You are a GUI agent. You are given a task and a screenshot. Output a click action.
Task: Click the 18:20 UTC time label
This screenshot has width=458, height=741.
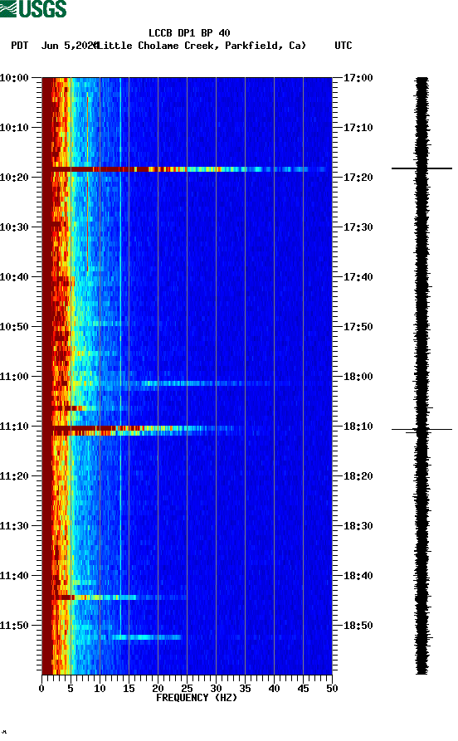tap(358, 476)
